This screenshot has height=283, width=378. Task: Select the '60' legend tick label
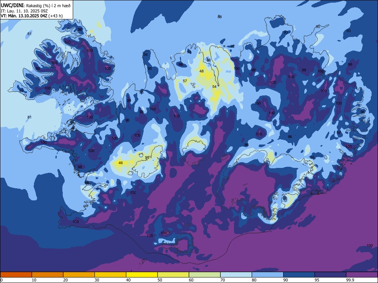click(x=191, y=280)
